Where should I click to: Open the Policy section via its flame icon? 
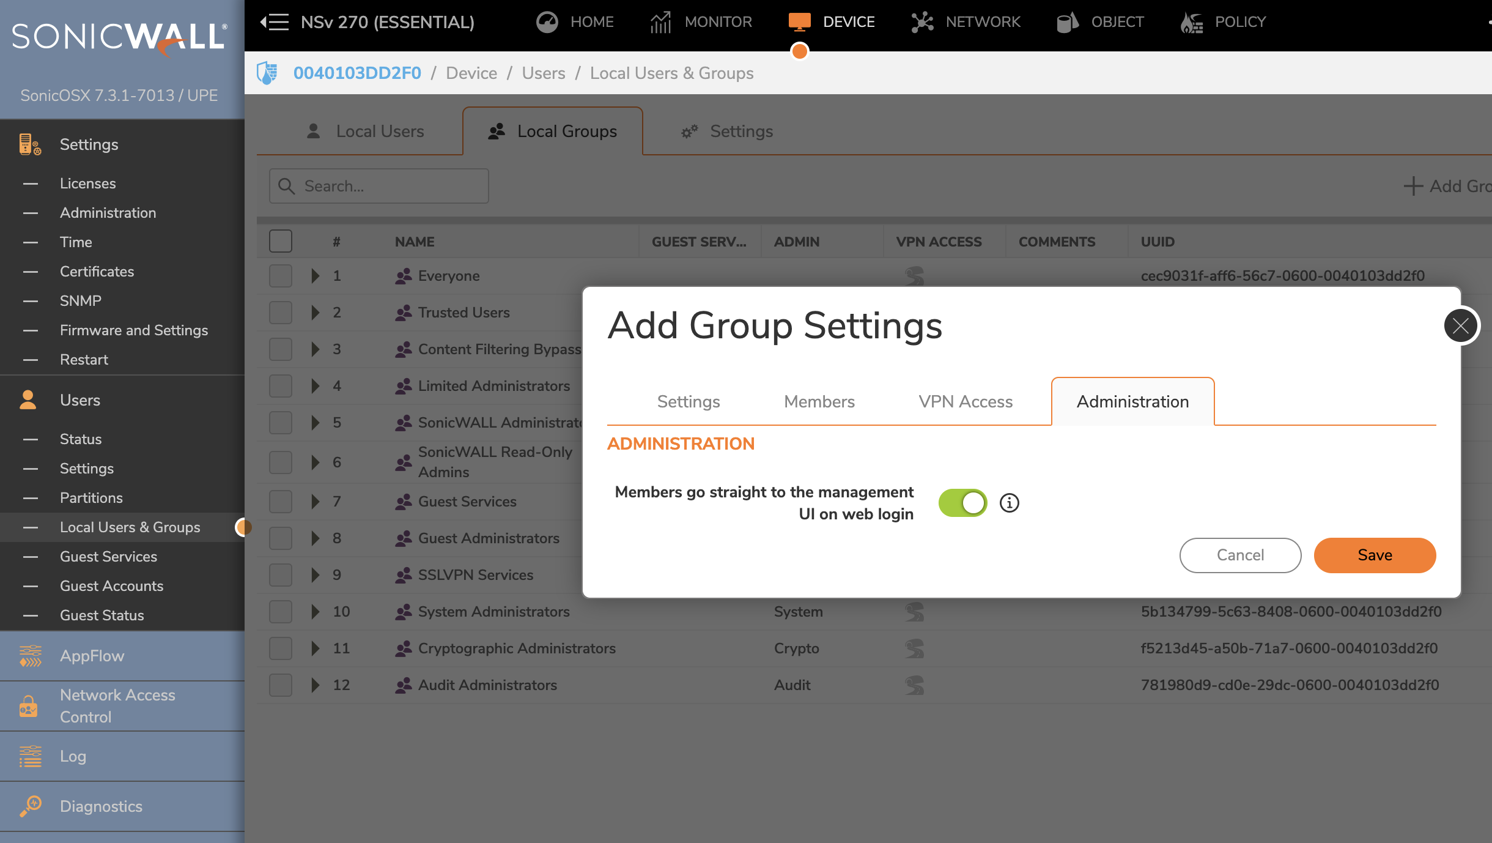pos(1190,22)
